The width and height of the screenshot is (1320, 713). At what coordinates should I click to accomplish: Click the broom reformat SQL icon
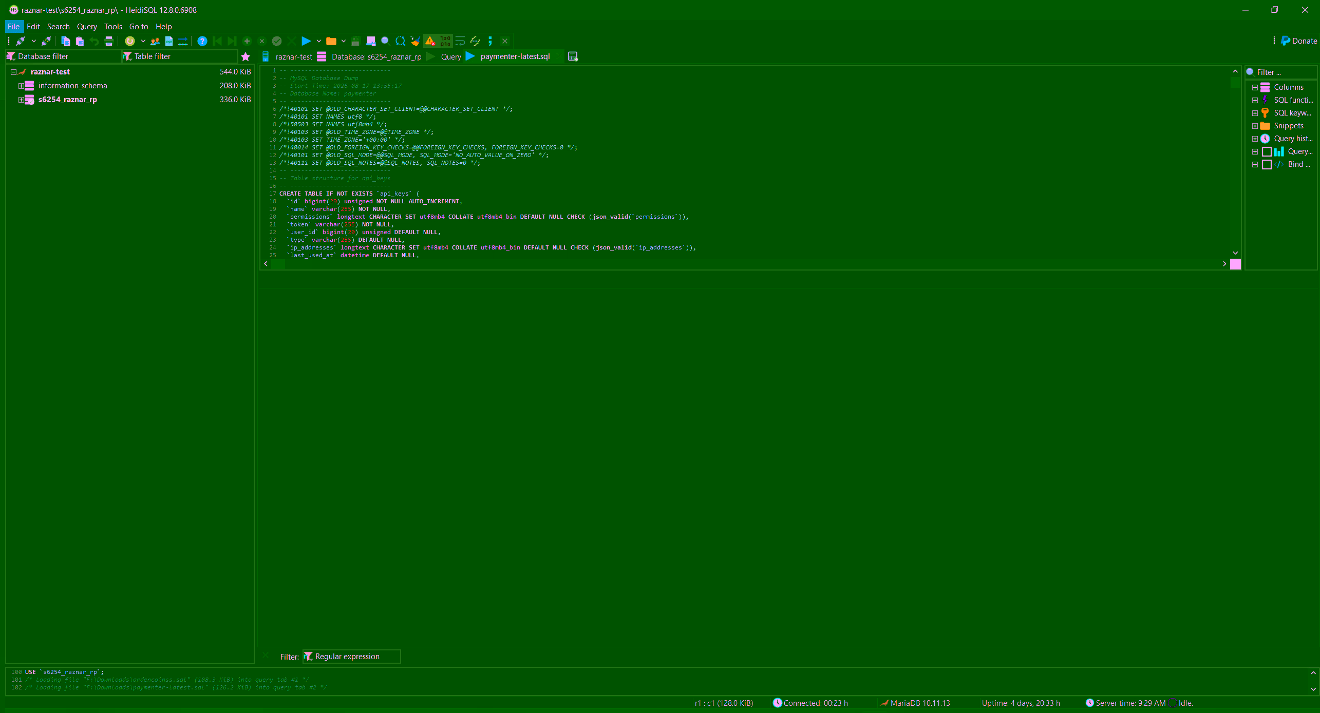(x=415, y=41)
